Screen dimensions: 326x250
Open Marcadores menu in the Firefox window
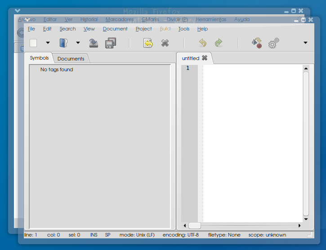(120, 19)
